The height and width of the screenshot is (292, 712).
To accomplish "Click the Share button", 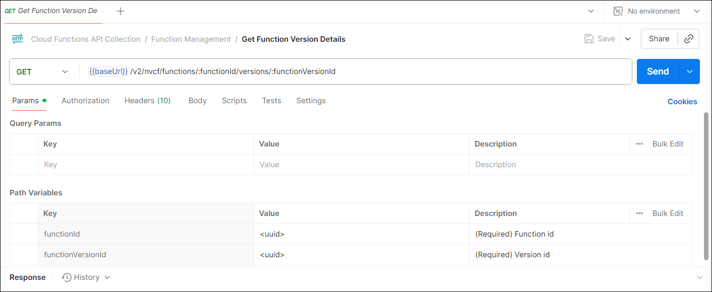I will (659, 39).
